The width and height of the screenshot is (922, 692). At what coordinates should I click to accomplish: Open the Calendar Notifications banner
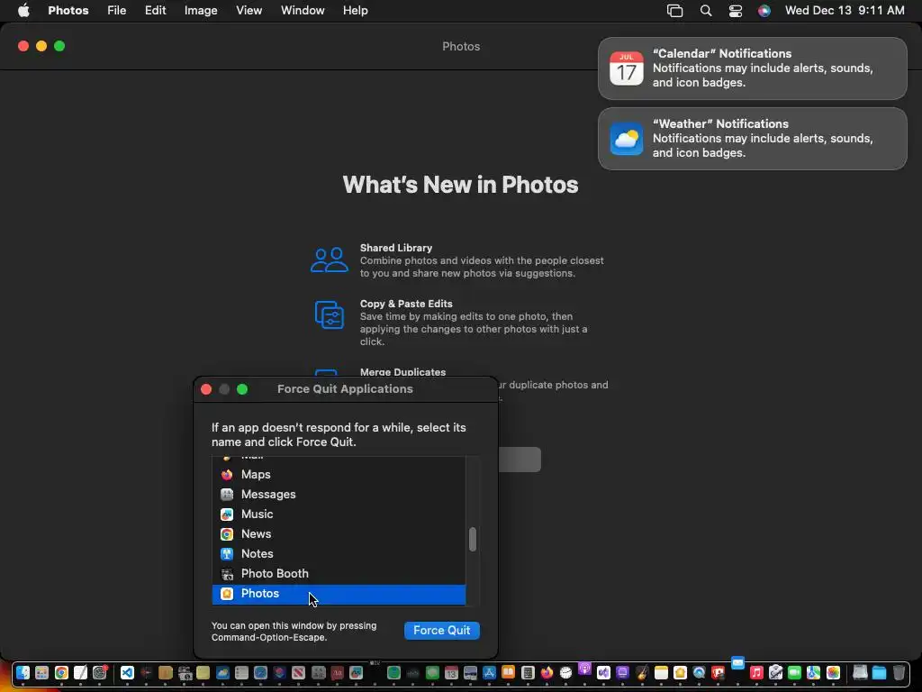tap(752, 68)
